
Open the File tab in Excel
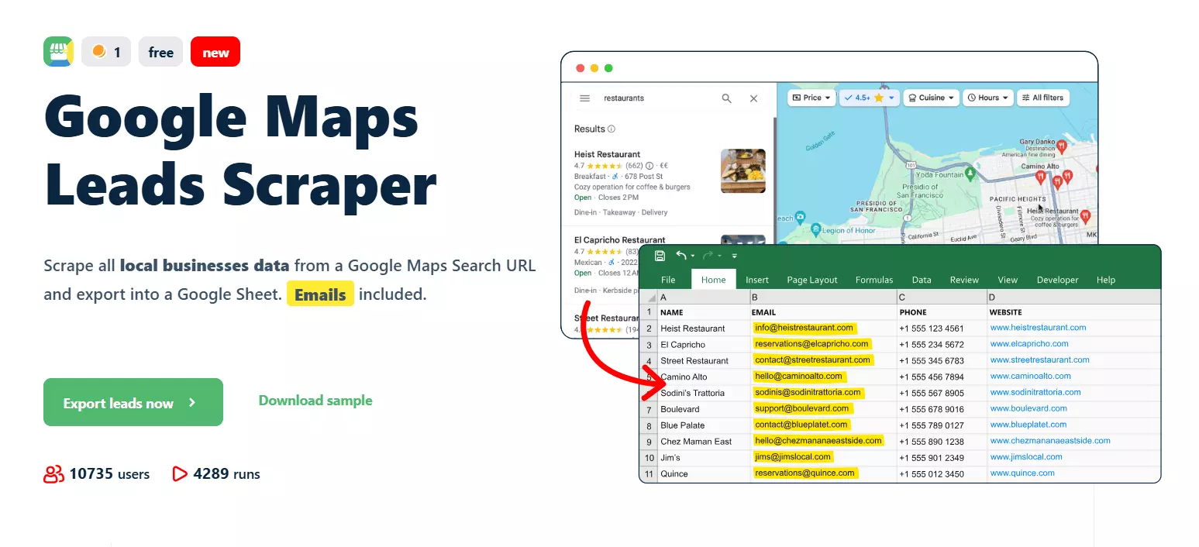[x=667, y=280]
